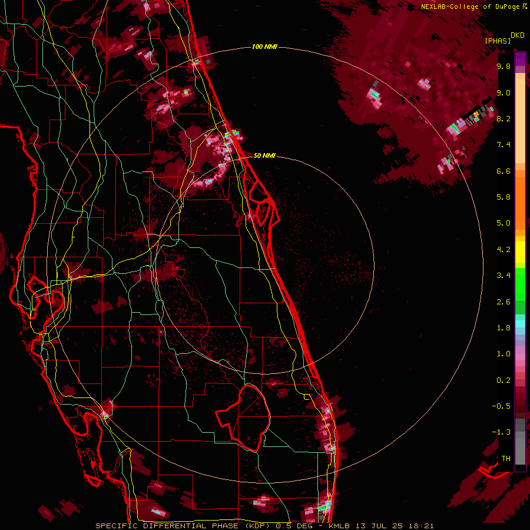This screenshot has width=530, height=530.
Task: Select the '100 NMI' range ring label
Action: point(264,47)
